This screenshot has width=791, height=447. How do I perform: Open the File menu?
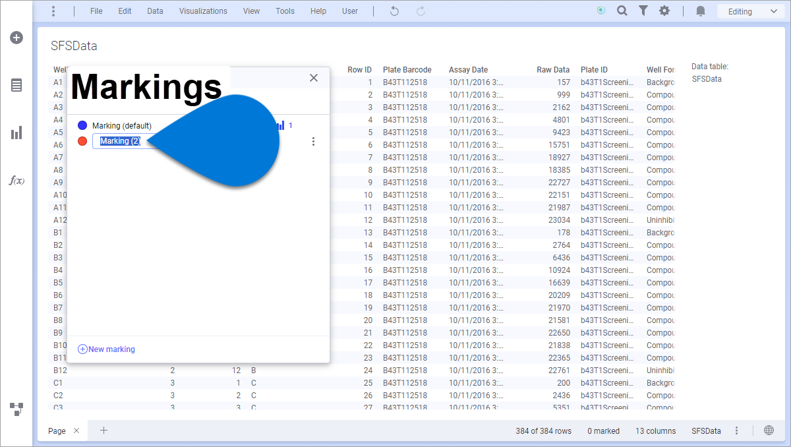click(x=96, y=11)
